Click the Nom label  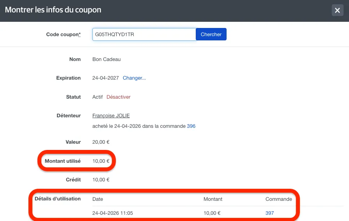tap(75, 59)
